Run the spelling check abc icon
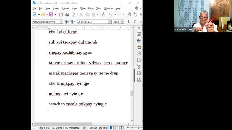232x130 pixels. point(135,14)
